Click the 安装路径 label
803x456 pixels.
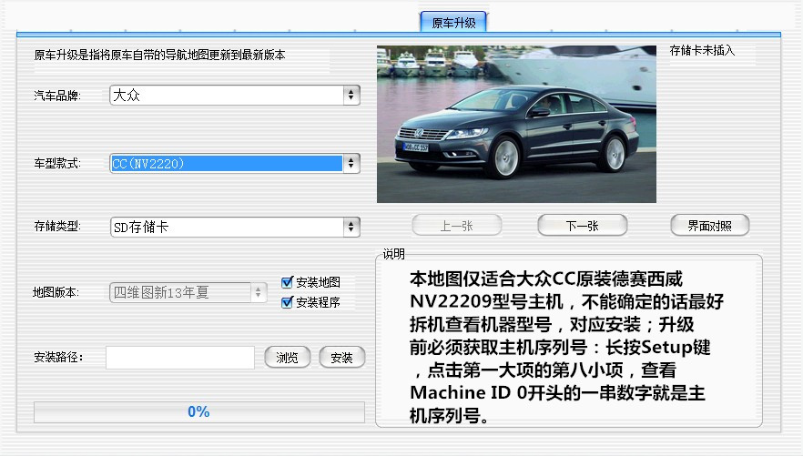point(58,357)
